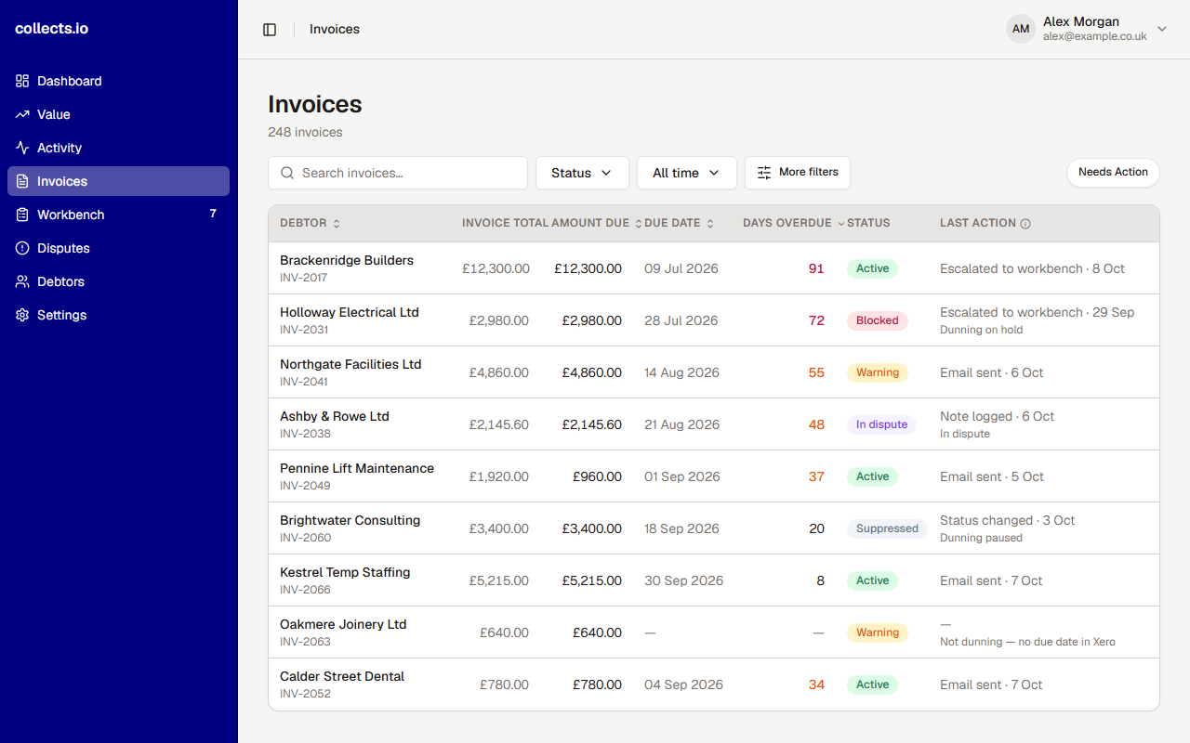
Task: Click the search magnifier icon
Action: [x=287, y=173]
